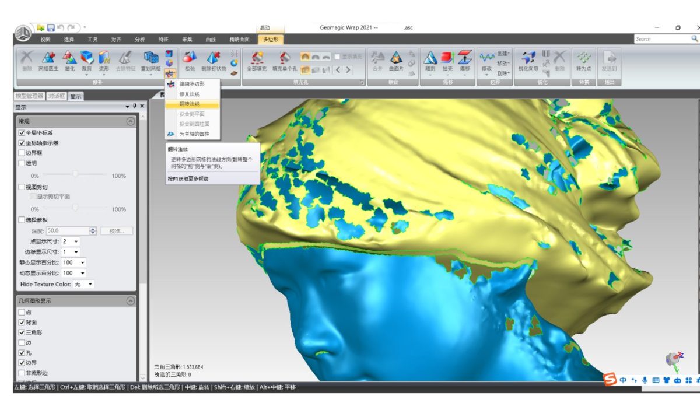Click the ribbon Search input field
This screenshot has width=700, height=396.
(661, 39)
